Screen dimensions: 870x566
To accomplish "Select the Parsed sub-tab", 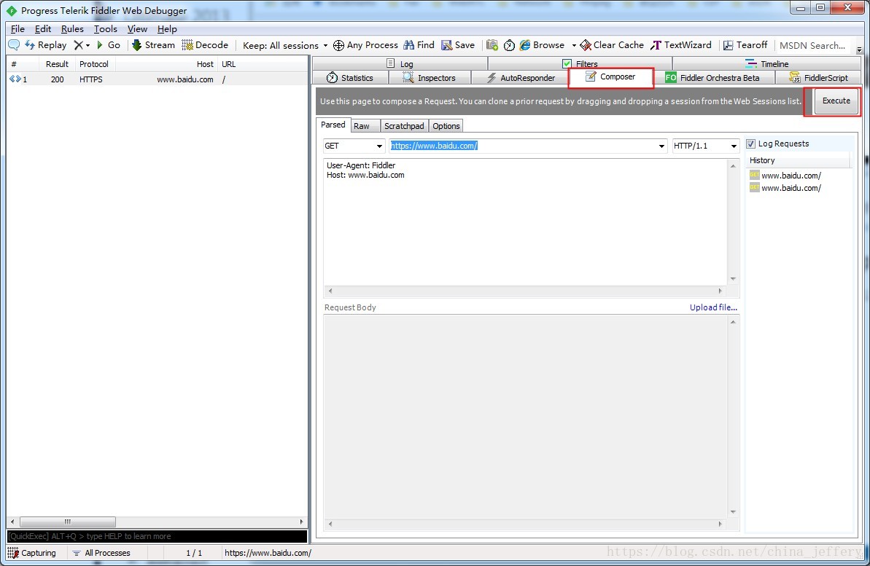I will coord(333,125).
